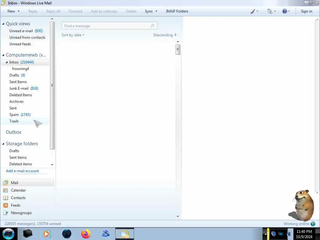Click the Reply toolbar button

click(x=33, y=11)
